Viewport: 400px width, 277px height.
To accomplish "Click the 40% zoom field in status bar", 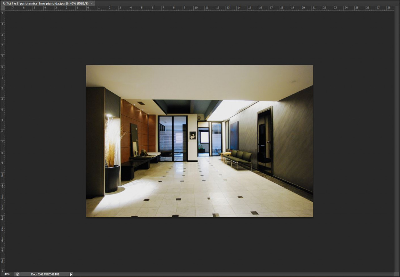I will tap(7, 274).
